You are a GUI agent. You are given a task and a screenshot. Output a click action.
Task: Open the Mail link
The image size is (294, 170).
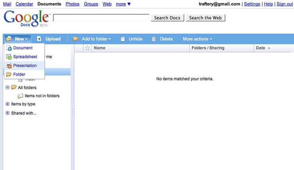pos(7,4)
